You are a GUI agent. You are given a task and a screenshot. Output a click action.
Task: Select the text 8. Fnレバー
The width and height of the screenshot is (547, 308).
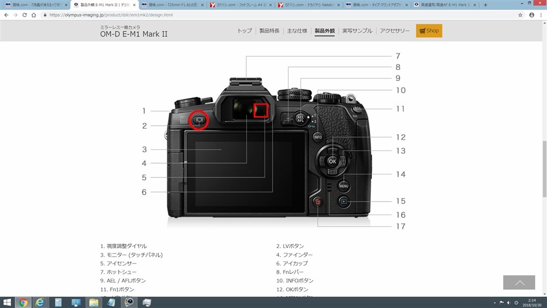click(x=290, y=272)
